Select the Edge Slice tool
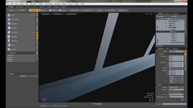Image resolution: width=193 pixels, height=108 pixels. 21,24
